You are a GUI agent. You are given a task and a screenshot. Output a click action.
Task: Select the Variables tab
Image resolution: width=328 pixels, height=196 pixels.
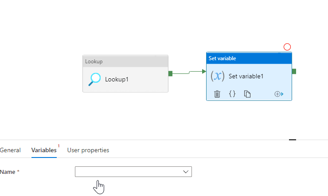(44, 150)
